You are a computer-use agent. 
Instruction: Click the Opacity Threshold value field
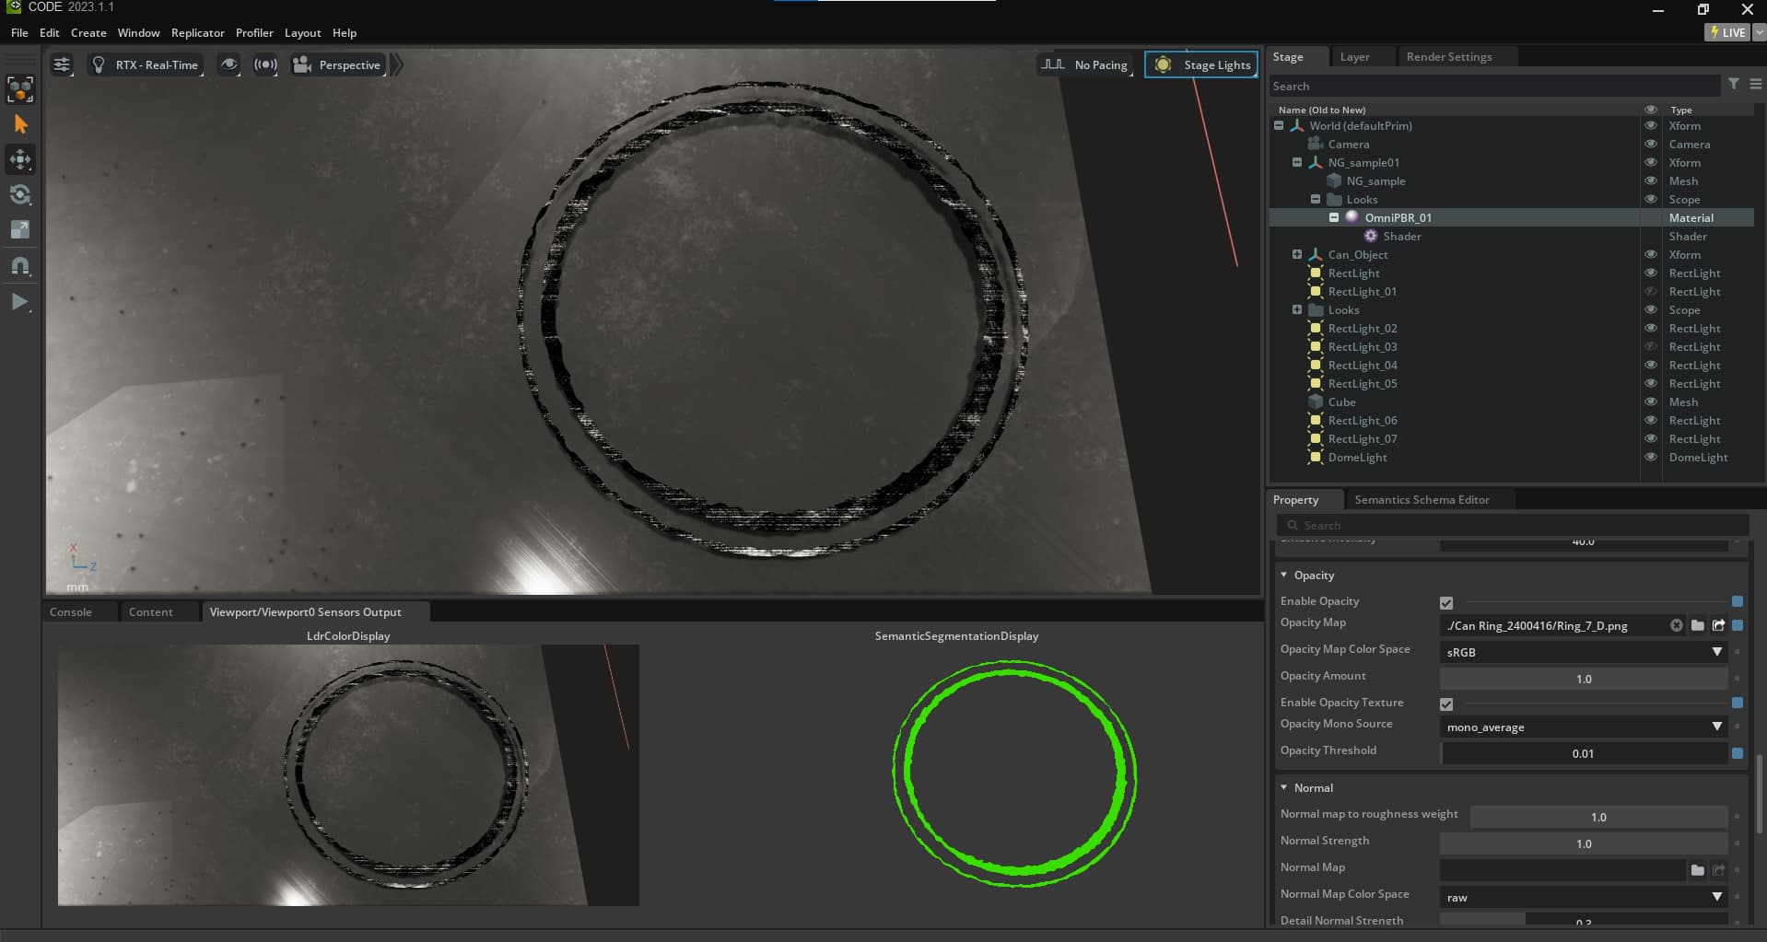tap(1583, 753)
